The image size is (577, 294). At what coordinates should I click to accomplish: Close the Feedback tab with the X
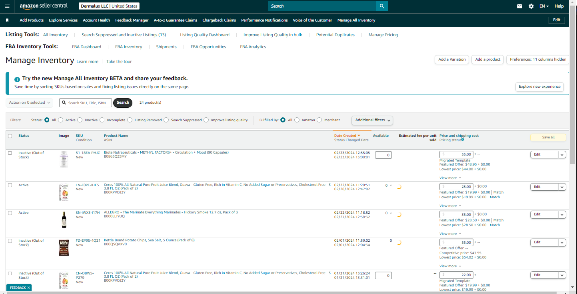29,288
